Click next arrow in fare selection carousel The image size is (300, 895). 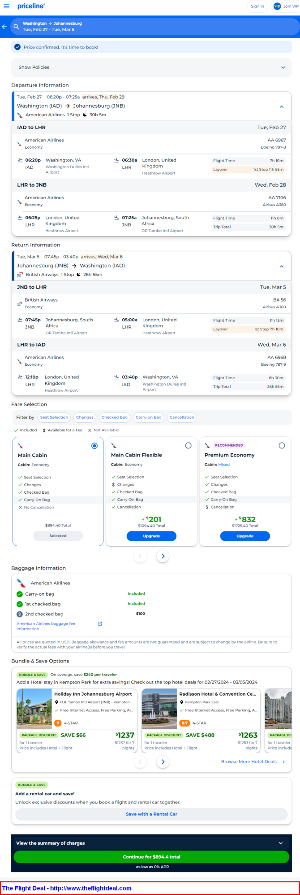163,556
